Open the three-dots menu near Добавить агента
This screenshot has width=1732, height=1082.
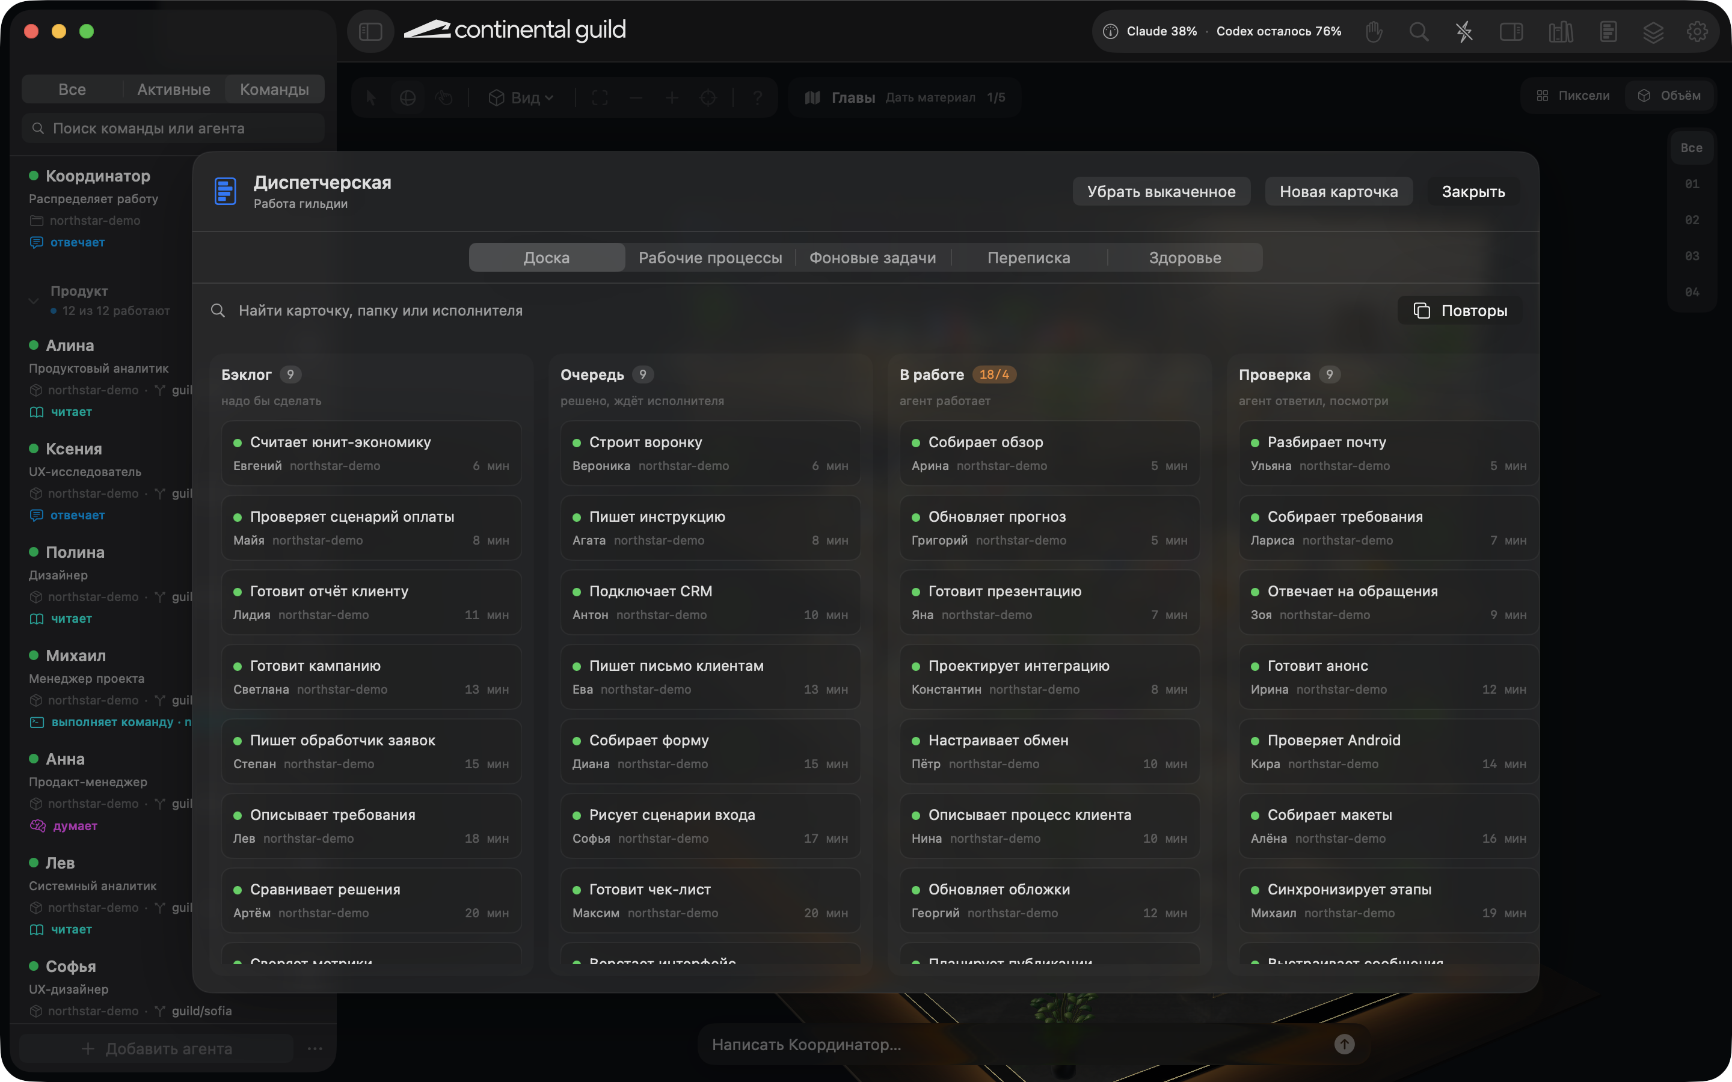click(x=315, y=1048)
